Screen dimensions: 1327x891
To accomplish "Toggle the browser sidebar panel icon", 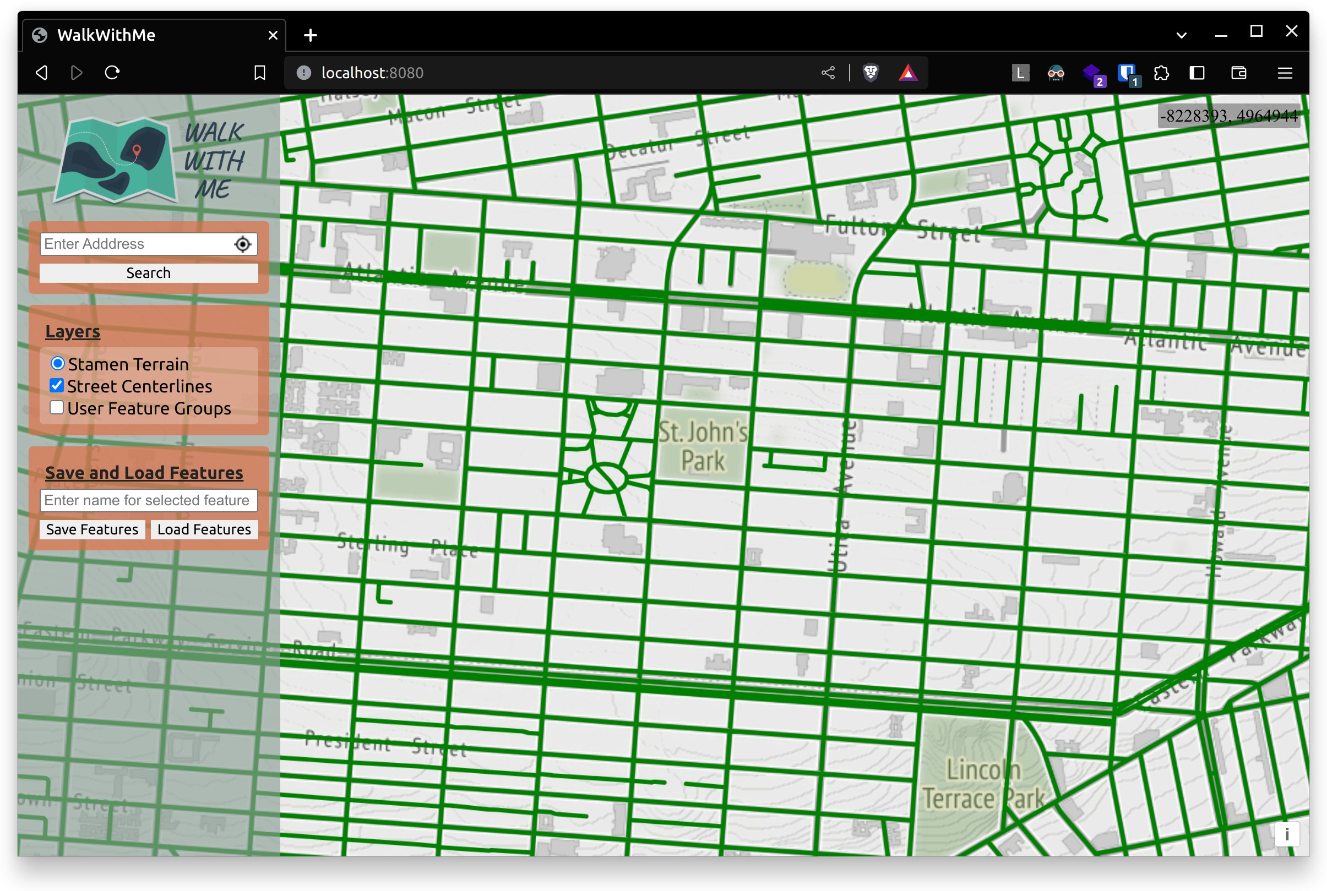I will click(1197, 73).
